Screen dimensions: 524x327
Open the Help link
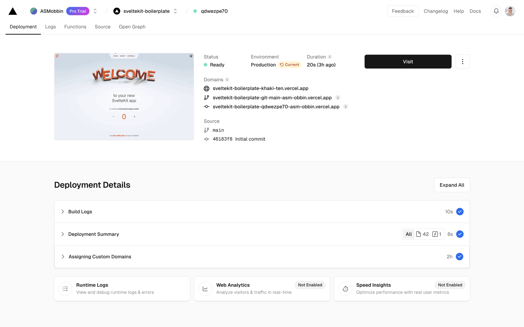click(458, 11)
